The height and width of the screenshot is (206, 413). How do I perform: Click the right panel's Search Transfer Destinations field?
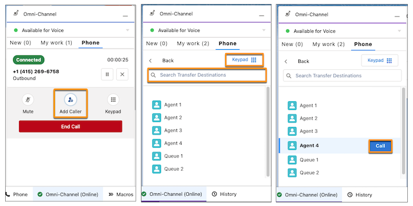[343, 76]
